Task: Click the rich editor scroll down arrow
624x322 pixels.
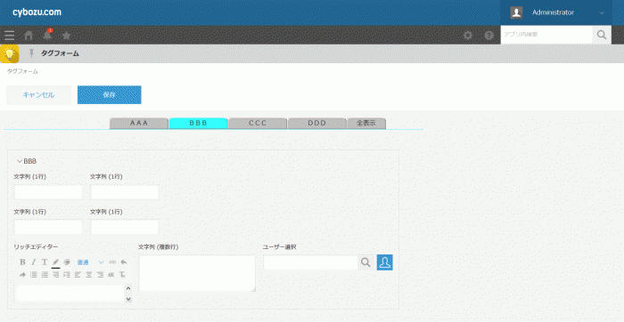Action: 128,299
